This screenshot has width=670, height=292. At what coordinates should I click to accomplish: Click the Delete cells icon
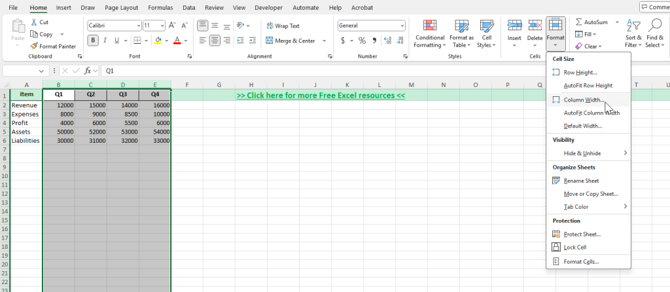point(535,26)
